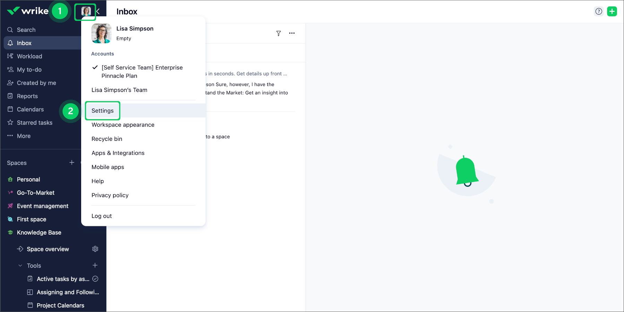The height and width of the screenshot is (312, 624).
Task: Click the Created by me icon
Action: [10, 83]
